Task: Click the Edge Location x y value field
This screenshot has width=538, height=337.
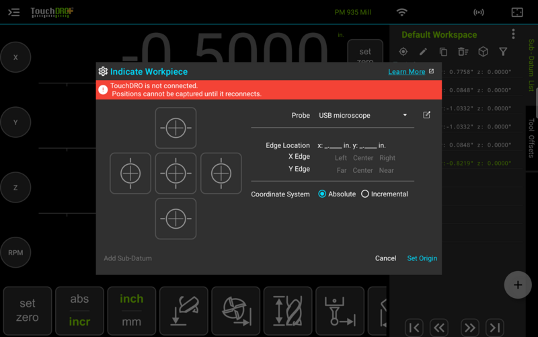Action: coord(351,145)
